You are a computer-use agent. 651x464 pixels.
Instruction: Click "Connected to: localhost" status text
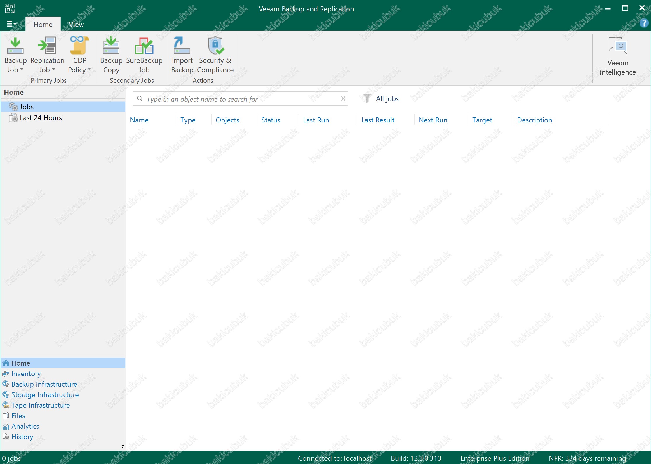coord(335,458)
